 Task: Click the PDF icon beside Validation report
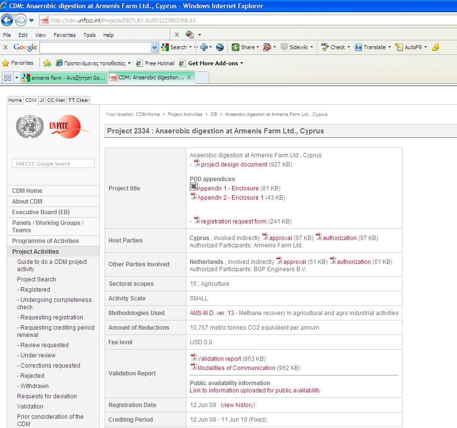pos(194,357)
